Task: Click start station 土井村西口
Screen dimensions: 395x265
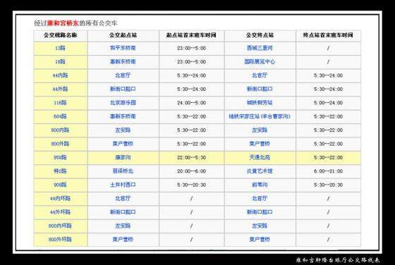Action: pyautogui.click(x=123, y=185)
